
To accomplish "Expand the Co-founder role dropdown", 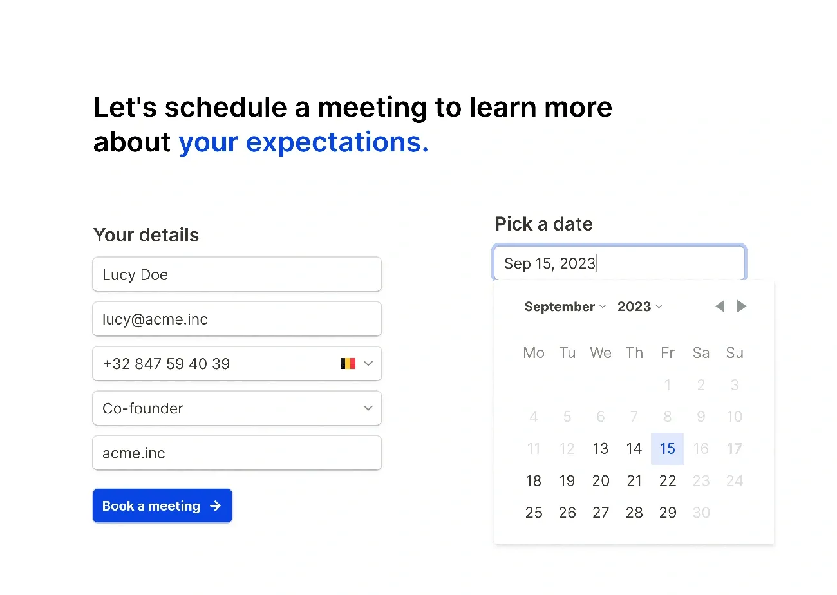I will click(x=368, y=408).
